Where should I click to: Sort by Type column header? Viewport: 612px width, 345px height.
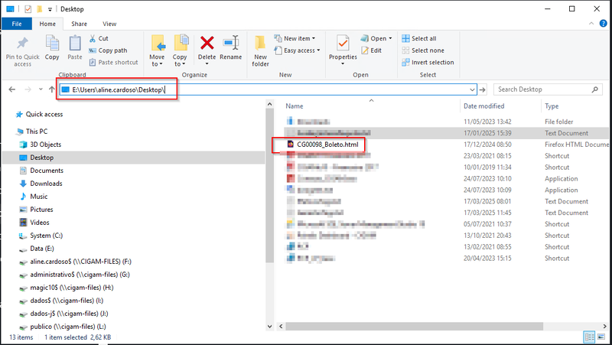(x=552, y=106)
